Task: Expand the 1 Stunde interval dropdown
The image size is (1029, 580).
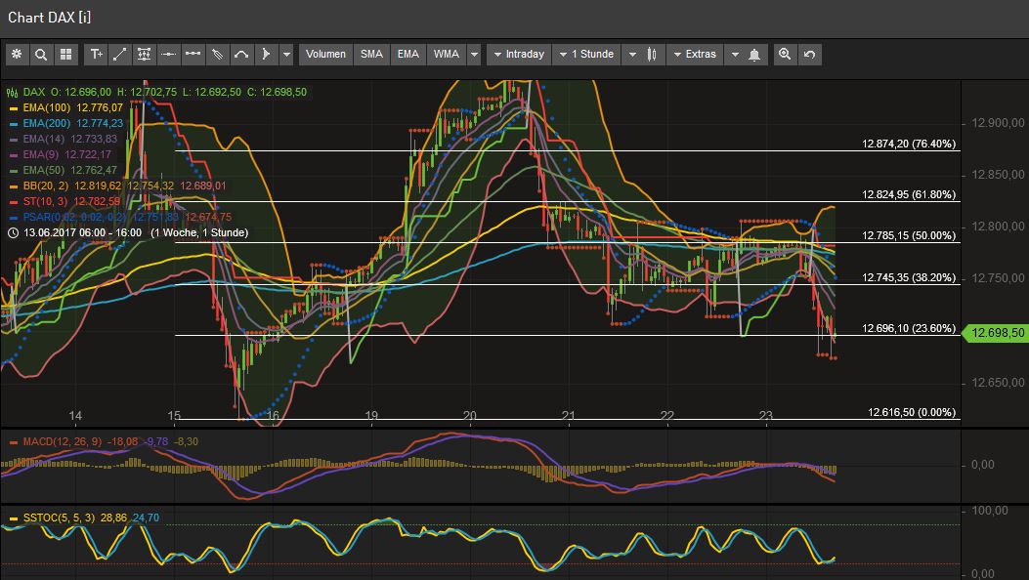Action: 587,55
